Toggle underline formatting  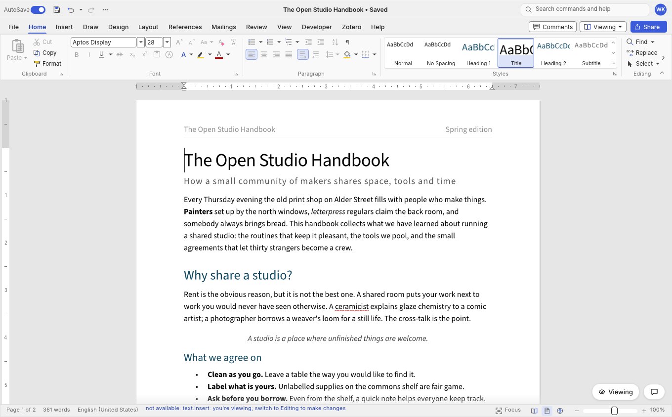[x=101, y=54]
